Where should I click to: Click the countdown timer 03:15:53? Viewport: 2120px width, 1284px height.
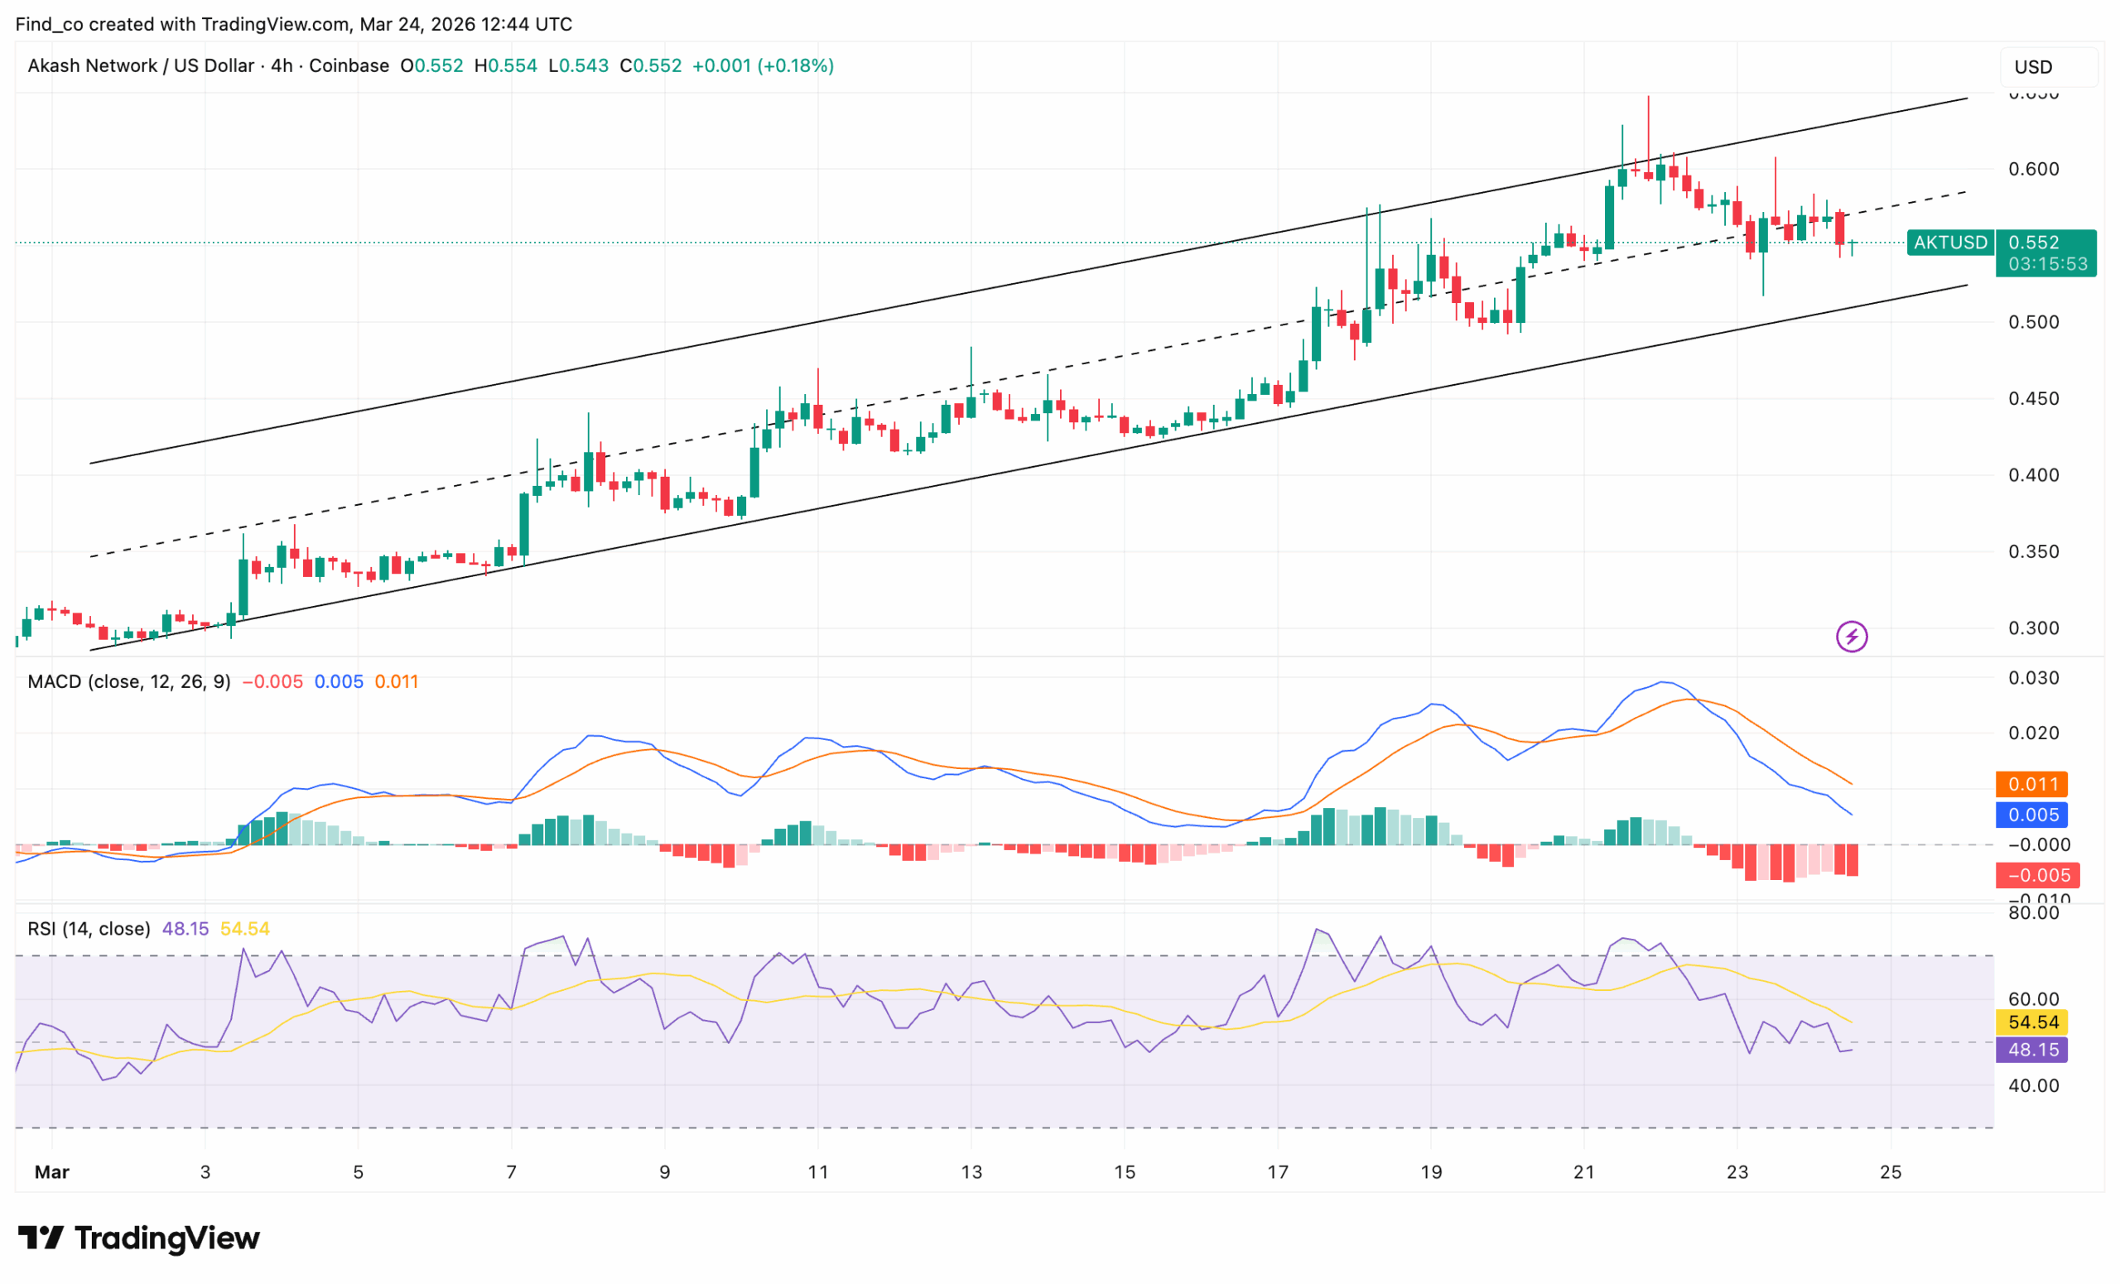(x=2048, y=264)
